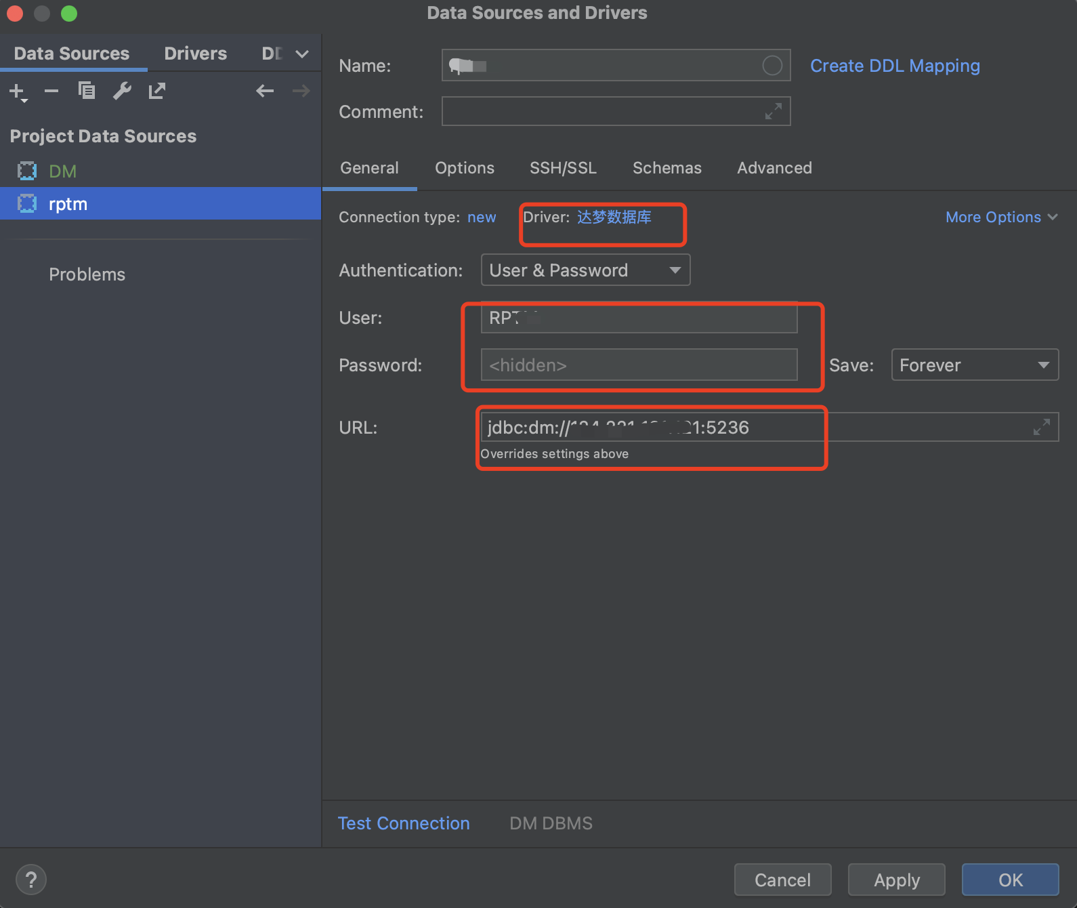Click Create DDL Mapping link
The image size is (1077, 908).
pos(895,66)
